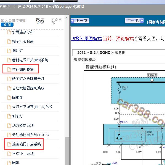Click document icon beside 分动器控制系统(TCCS)
This screenshot has height=165, width=165.
[9, 135]
